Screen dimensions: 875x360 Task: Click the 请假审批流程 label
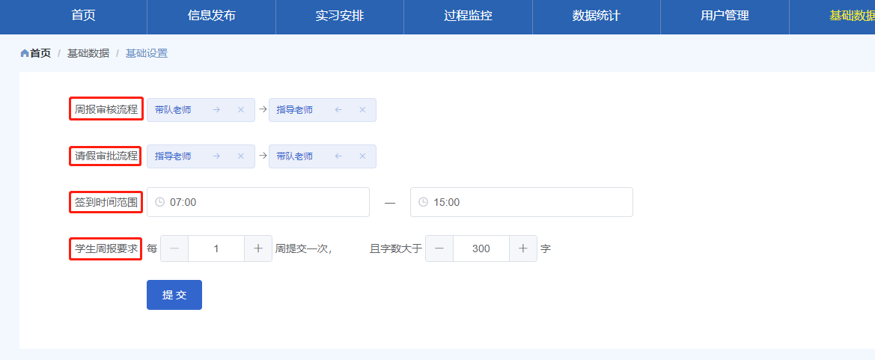tap(106, 156)
